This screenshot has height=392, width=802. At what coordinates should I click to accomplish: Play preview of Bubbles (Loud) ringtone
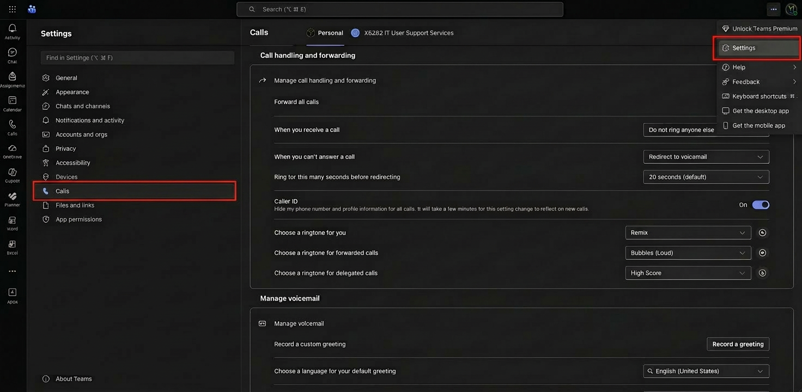762,253
